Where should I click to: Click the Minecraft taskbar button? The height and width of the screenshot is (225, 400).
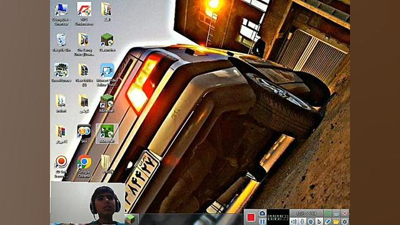[131, 219]
